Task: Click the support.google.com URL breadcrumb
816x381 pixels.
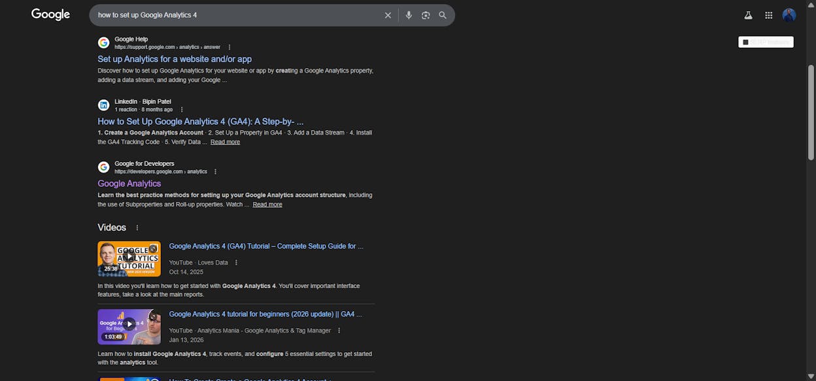Action: 167,47
